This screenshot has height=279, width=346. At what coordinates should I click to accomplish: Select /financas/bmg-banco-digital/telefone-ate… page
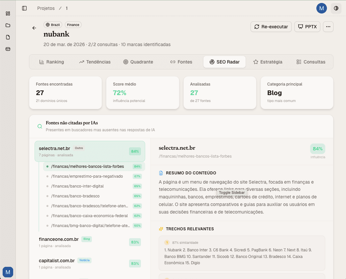[x=94, y=226]
